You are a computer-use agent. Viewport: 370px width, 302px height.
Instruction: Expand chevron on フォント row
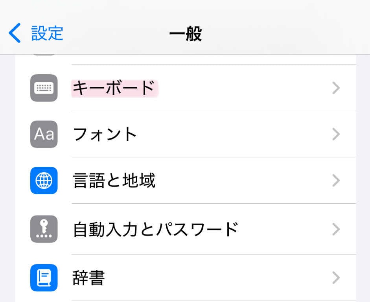click(335, 134)
